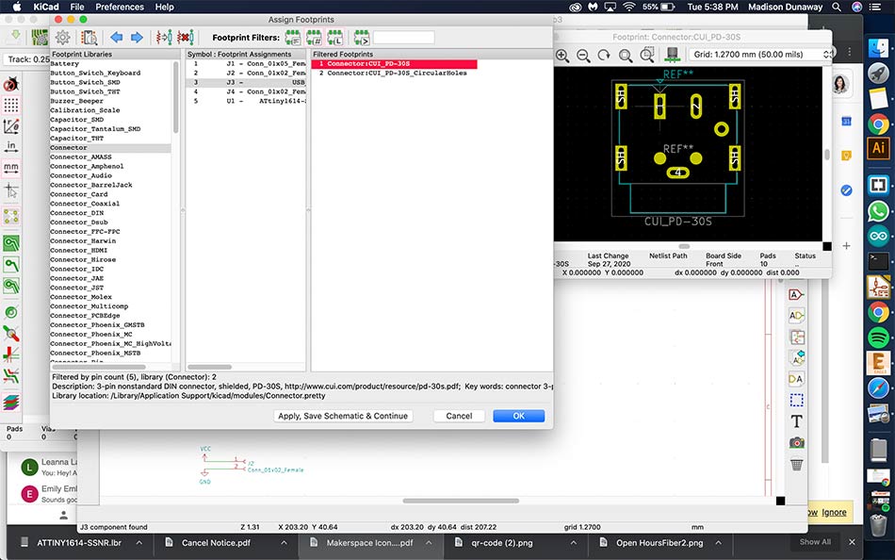
Task: Select Connector:CUI_PD-30S filtered footprint
Action: 395,63
